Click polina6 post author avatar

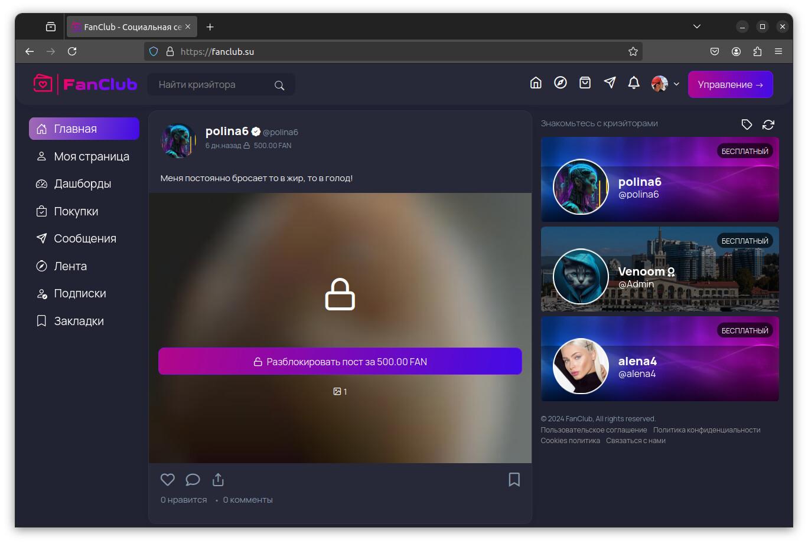(178, 140)
